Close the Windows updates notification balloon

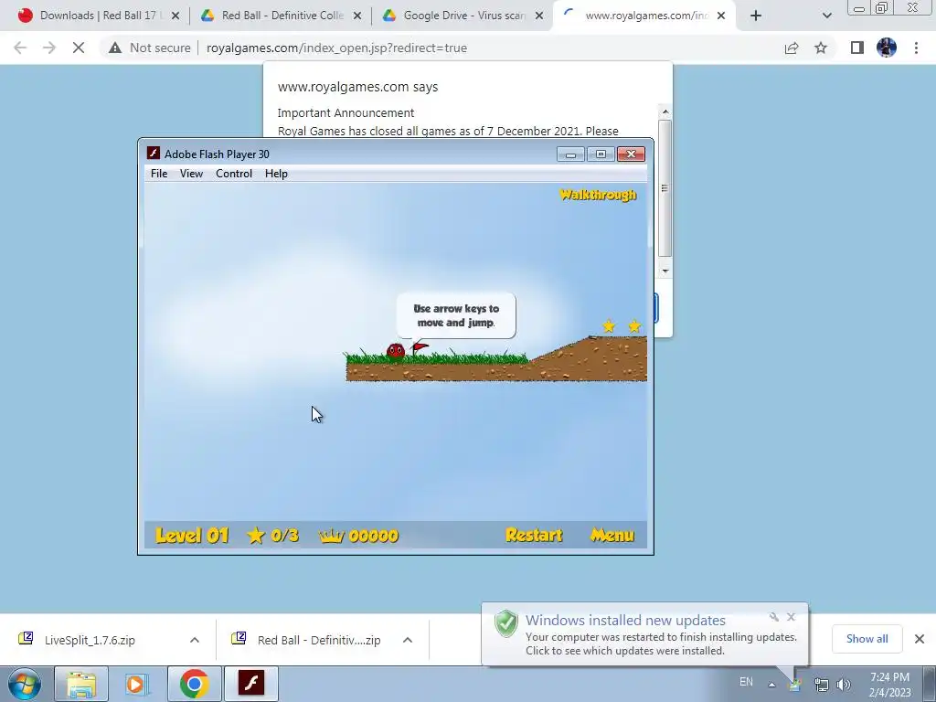tap(791, 617)
